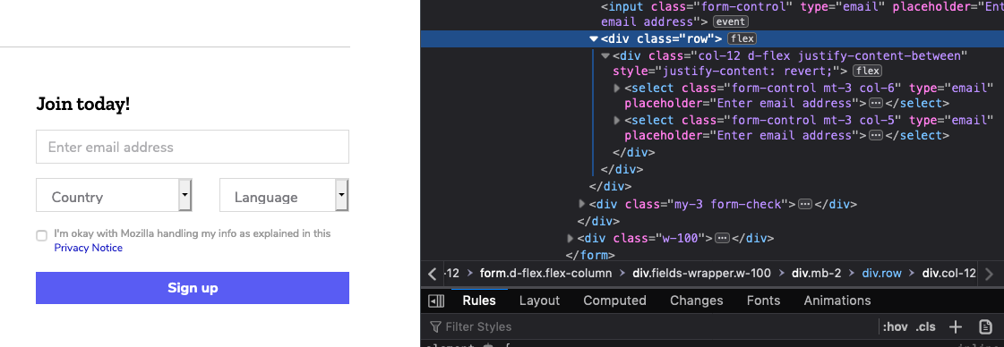Click the justify-content: revert style attribute

click(x=731, y=71)
